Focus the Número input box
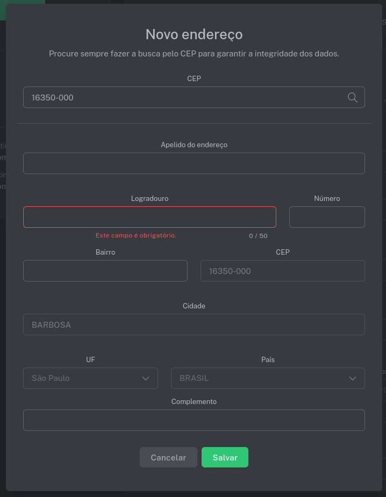The width and height of the screenshot is (386, 497). [x=327, y=217]
